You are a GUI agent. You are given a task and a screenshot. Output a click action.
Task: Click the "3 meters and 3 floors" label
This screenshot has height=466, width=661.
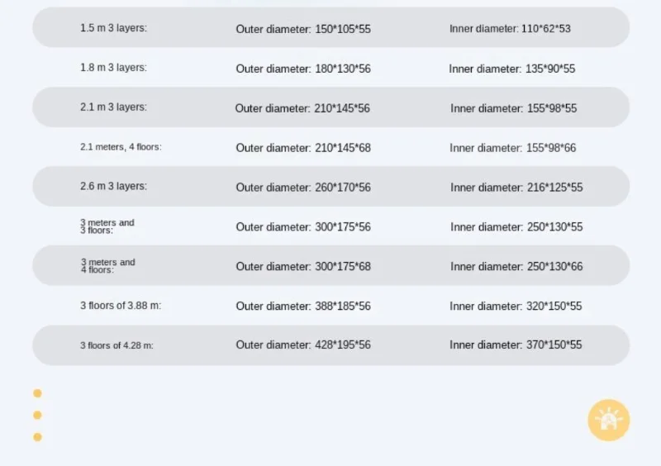(x=107, y=226)
